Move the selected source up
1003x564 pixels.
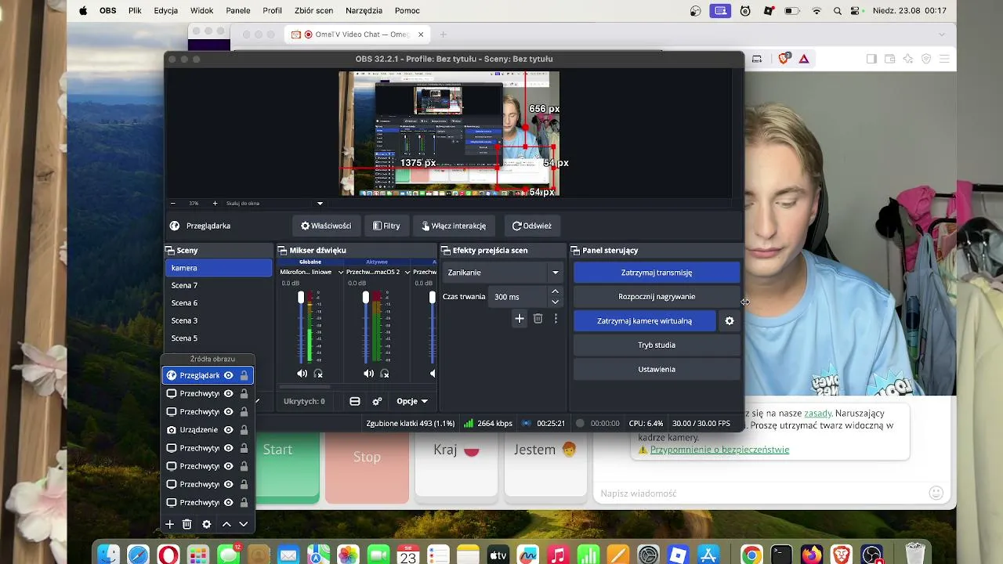tap(226, 524)
